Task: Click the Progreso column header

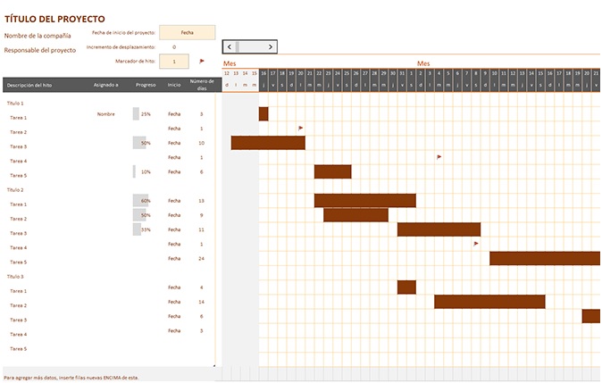Action: [x=146, y=86]
